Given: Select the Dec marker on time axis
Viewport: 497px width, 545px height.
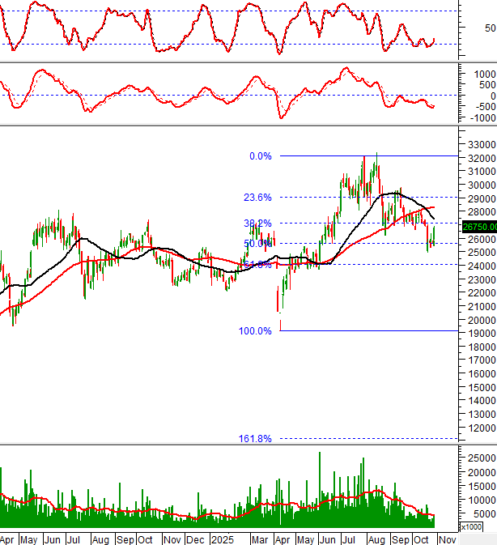Looking at the screenshot, I should [196, 539].
